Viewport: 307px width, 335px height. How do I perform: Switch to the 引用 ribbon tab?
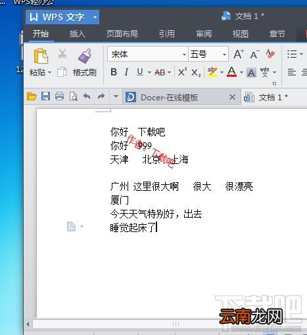(x=167, y=34)
